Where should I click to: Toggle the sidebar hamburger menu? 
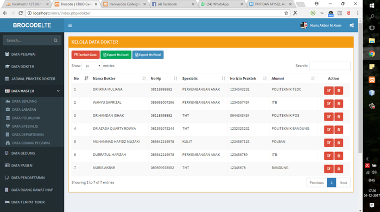(x=70, y=25)
